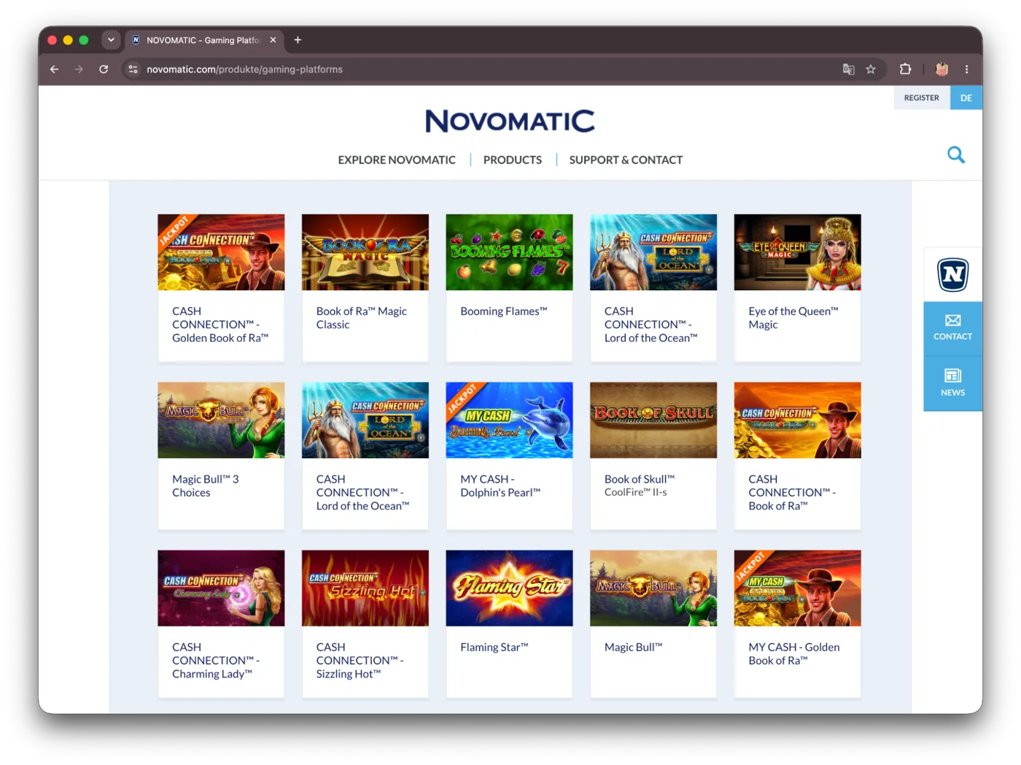Open MY CASH Golden Book of Ra thumbnail
This screenshot has height=765, width=1021.
point(797,588)
